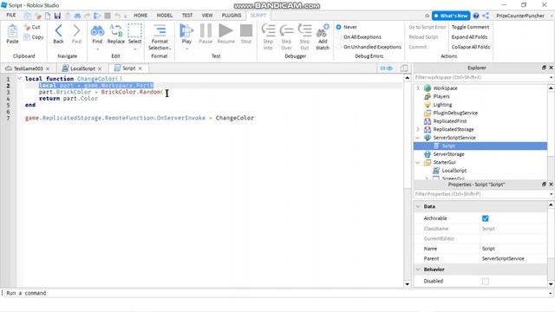This screenshot has width=555, height=312.
Task: Select the Never debug errors radio
Action: pos(339,27)
